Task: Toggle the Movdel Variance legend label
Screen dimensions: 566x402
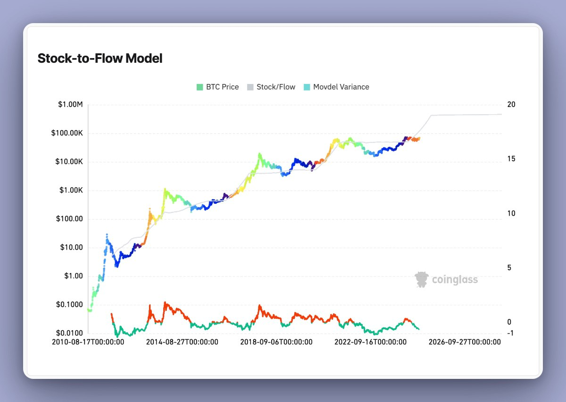Action: (341, 87)
